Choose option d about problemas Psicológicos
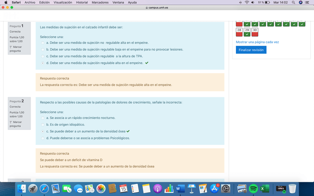Screen dimensions: 314x196 43,138
